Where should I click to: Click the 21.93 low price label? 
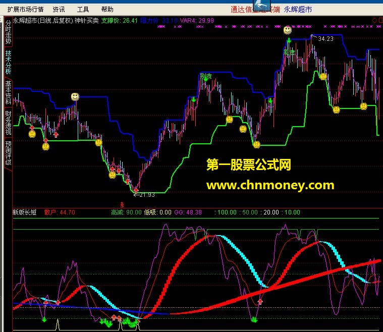click(x=147, y=195)
